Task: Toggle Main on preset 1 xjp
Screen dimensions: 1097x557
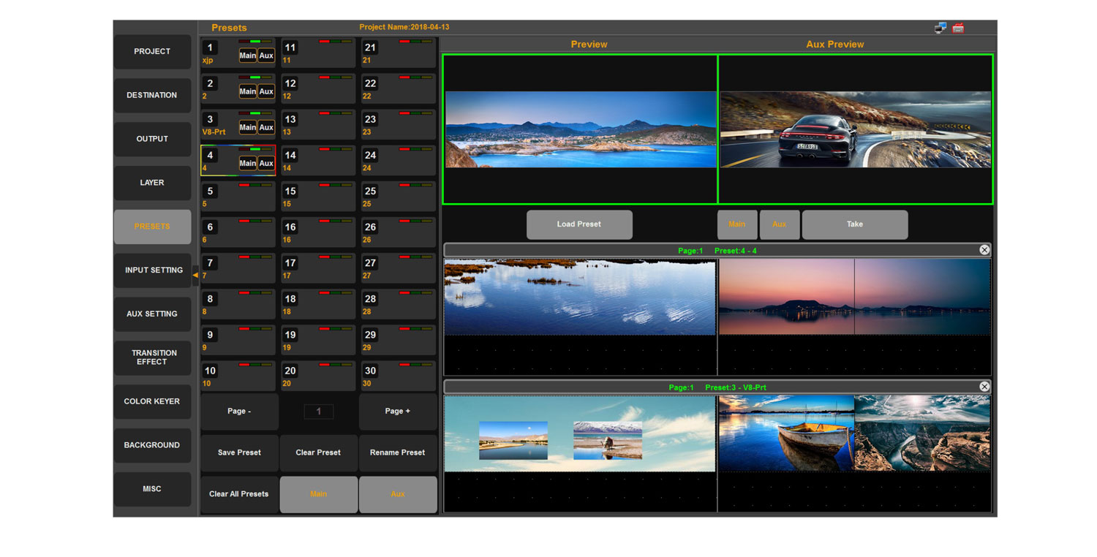Action: pyautogui.click(x=247, y=56)
